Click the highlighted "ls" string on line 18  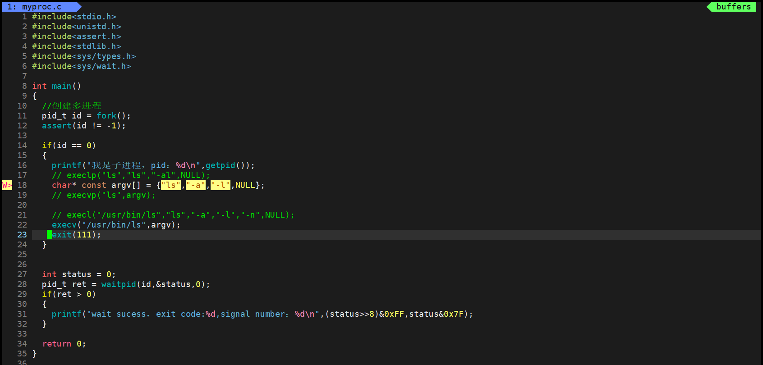coord(171,185)
